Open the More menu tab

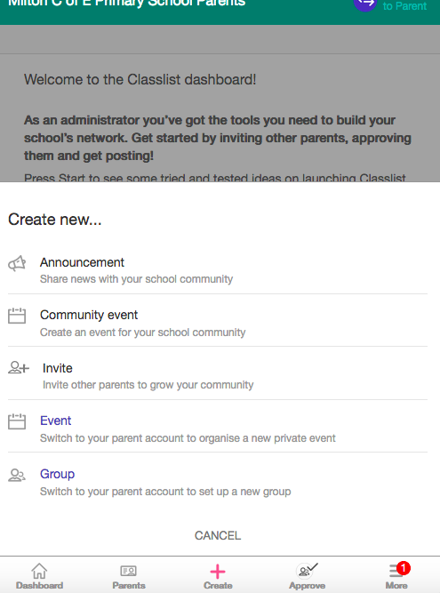396,575
